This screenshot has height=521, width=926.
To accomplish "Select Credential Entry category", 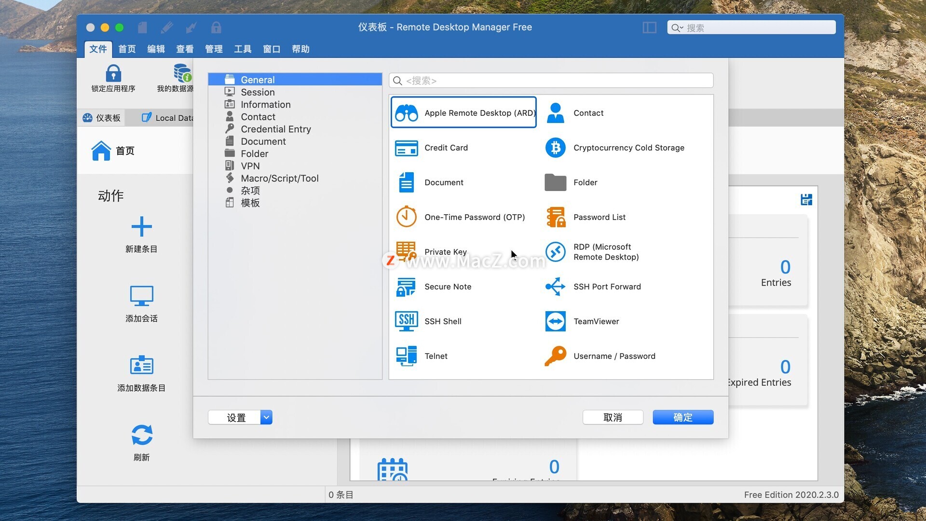I will point(275,129).
